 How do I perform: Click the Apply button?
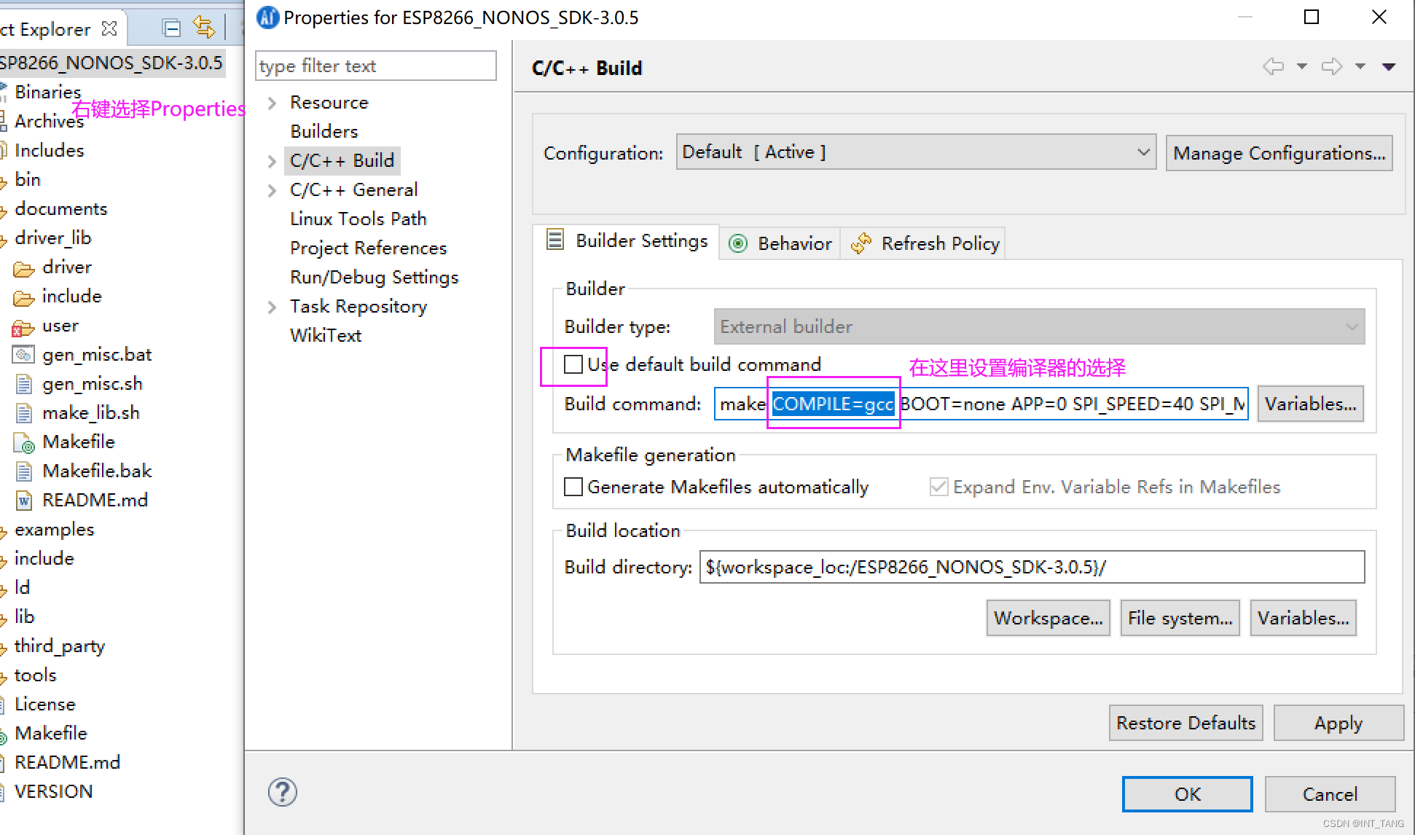coord(1338,723)
